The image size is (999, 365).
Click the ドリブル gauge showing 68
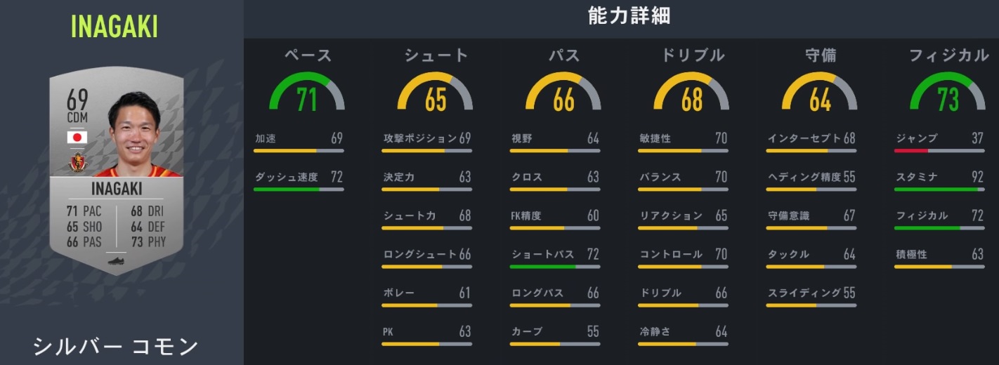coord(691,95)
